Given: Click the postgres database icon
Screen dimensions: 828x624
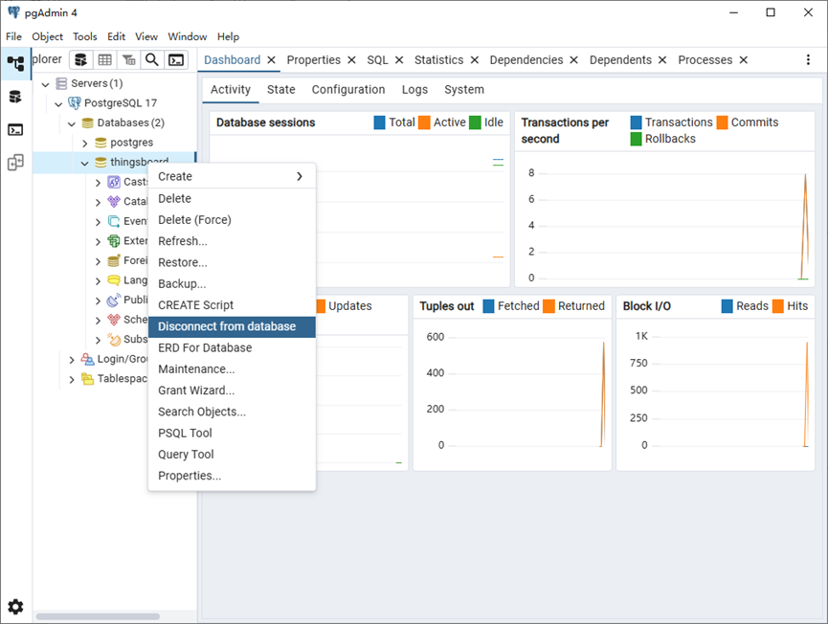Looking at the screenshot, I should coord(101,143).
